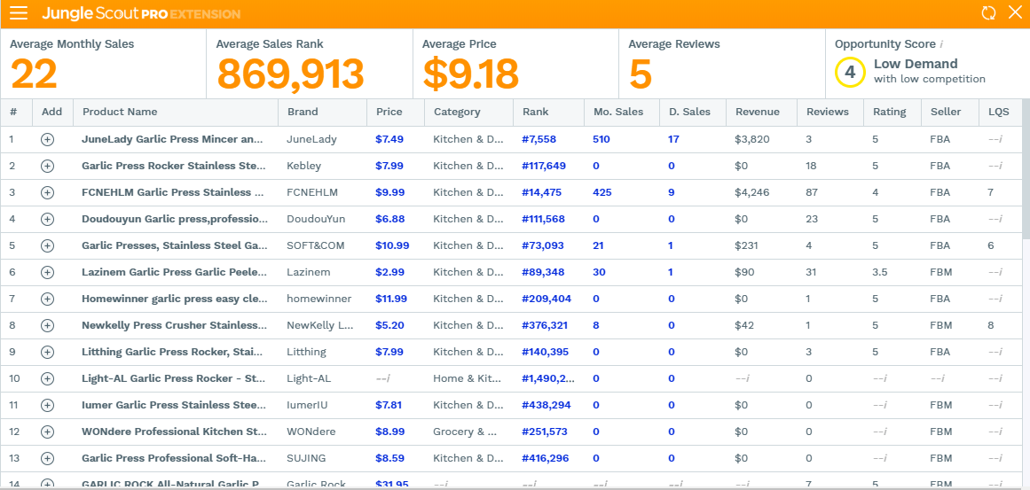Open Lazinem Garlic Press Garlic Peeler listing
Image resolution: width=1030 pixels, height=490 pixels.
pos(174,272)
